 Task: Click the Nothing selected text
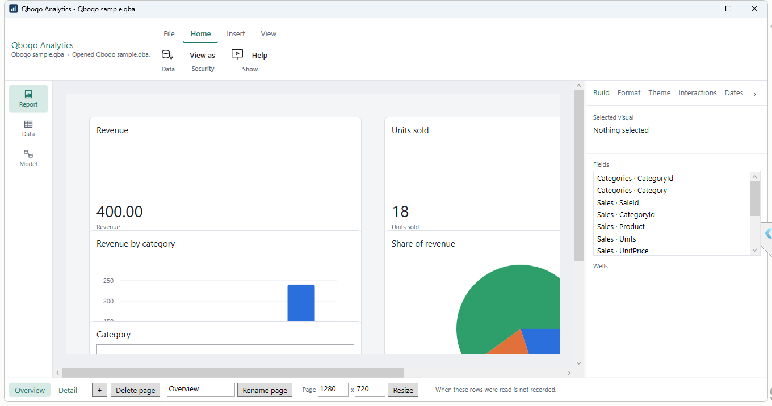[621, 130]
